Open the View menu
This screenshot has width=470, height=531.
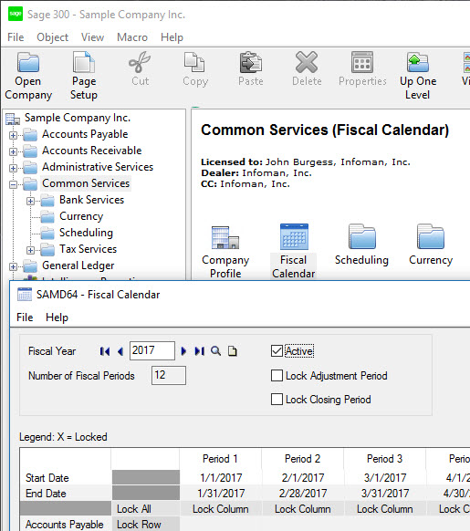(x=92, y=37)
